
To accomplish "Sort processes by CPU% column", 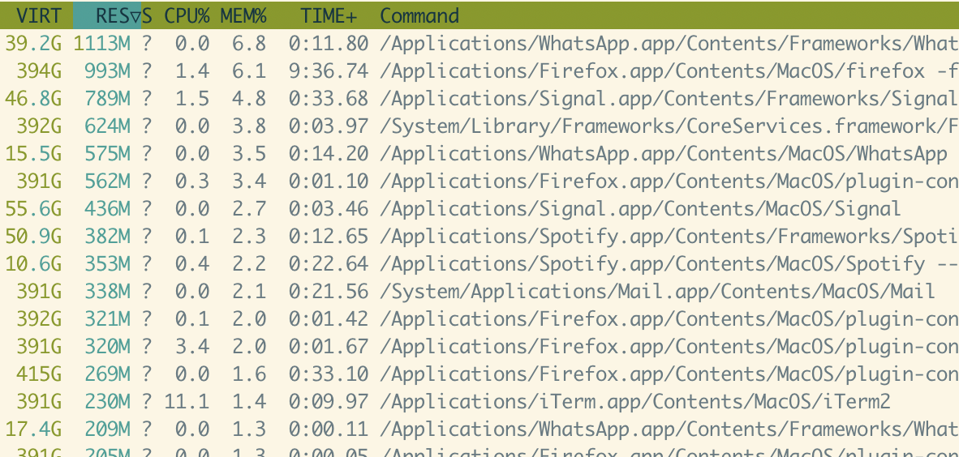I will pos(187,15).
